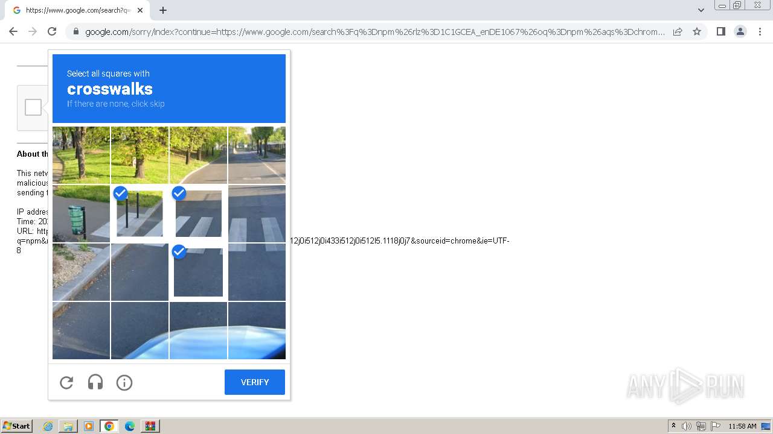
Task: Open the Chrome three-dot menu
Action: coord(760,31)
